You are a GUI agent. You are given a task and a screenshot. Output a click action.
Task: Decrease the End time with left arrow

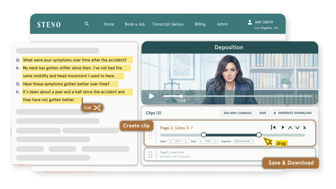click(x=201, y=141)
